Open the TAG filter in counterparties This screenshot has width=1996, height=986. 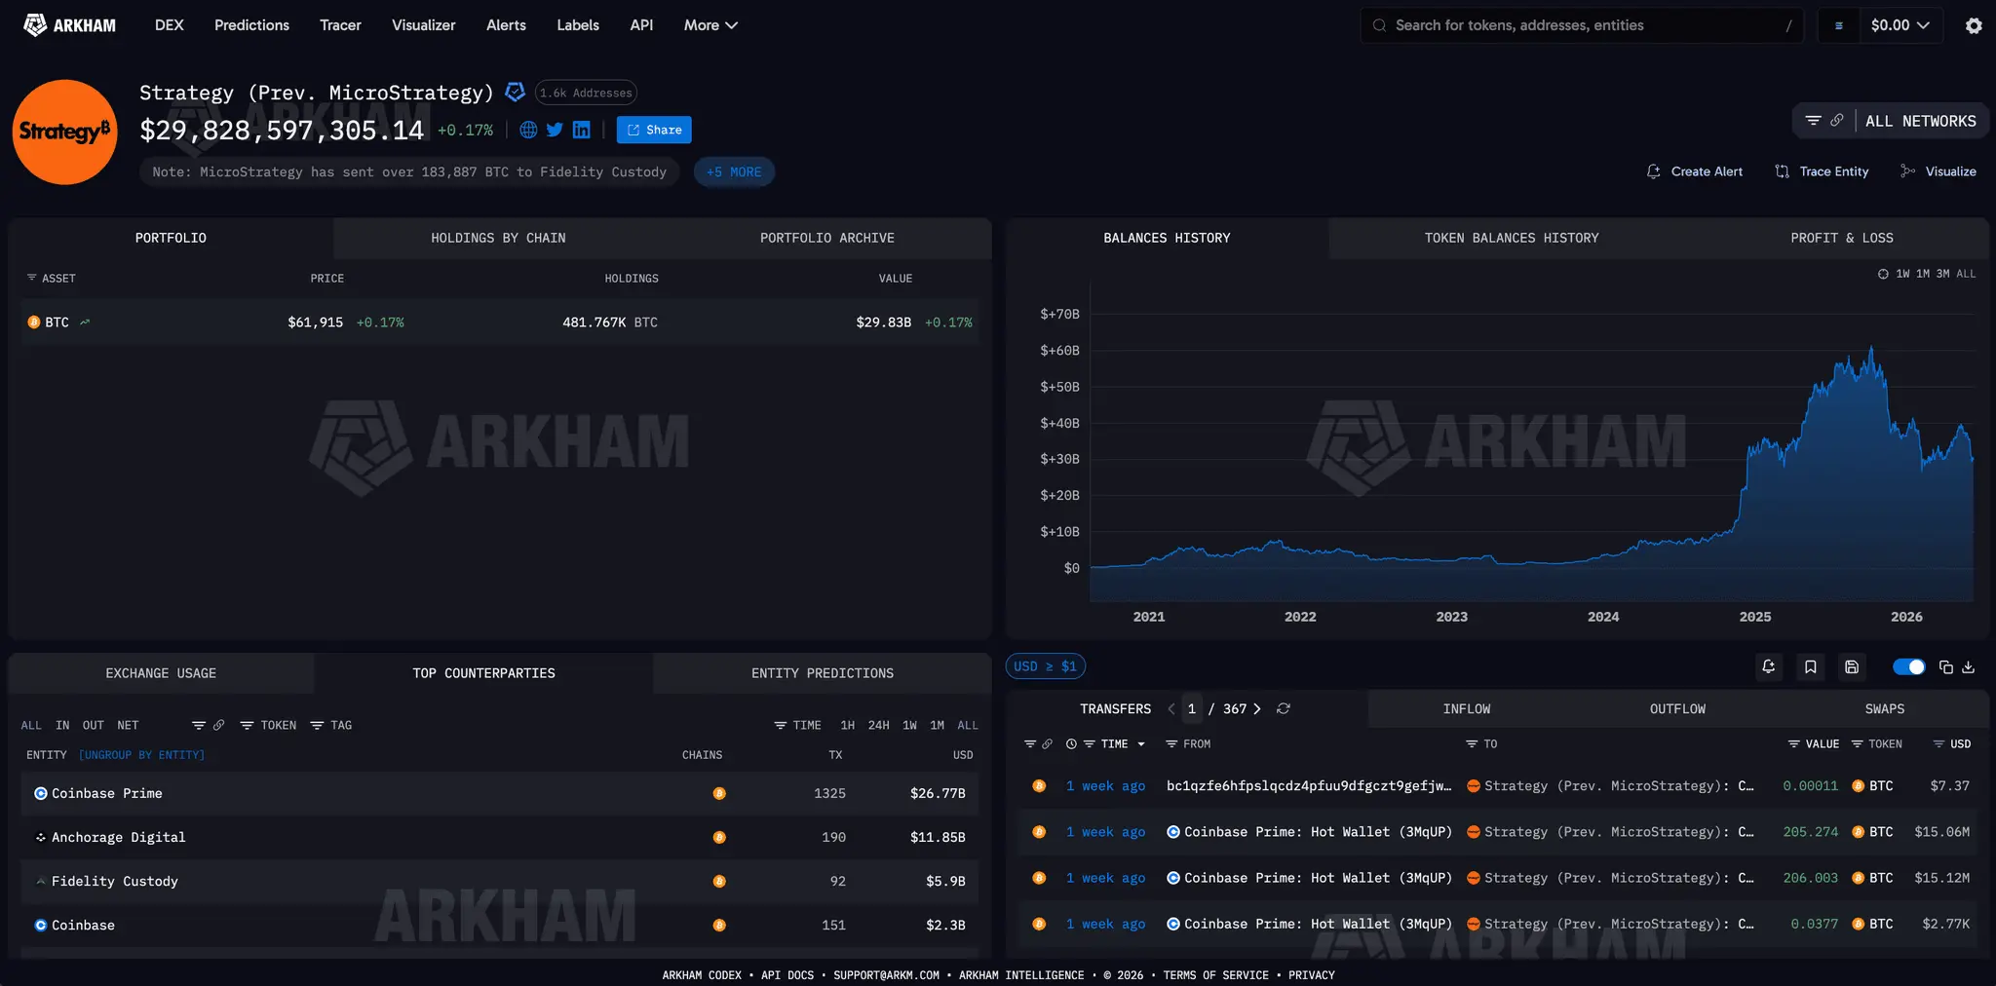tap(331, 726)
